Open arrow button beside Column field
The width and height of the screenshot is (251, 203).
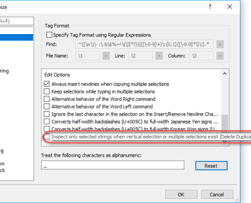coord(220,56)
